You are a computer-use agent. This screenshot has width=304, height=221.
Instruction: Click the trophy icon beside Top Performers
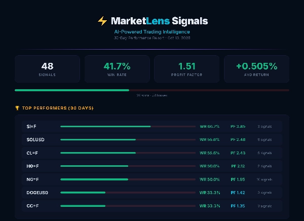tap(17, 108)
